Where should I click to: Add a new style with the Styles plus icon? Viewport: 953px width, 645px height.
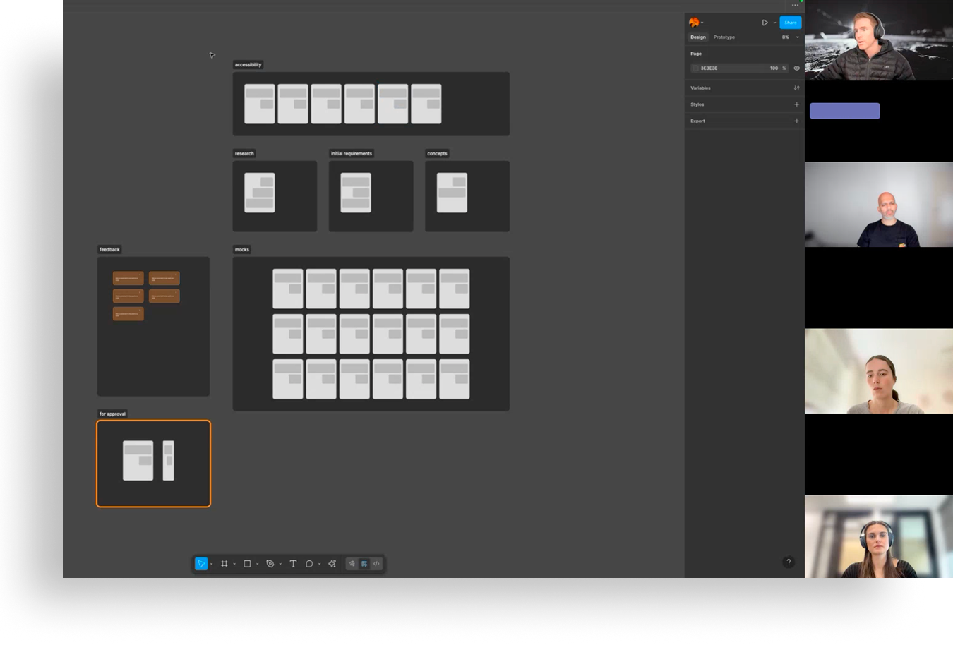797,104
